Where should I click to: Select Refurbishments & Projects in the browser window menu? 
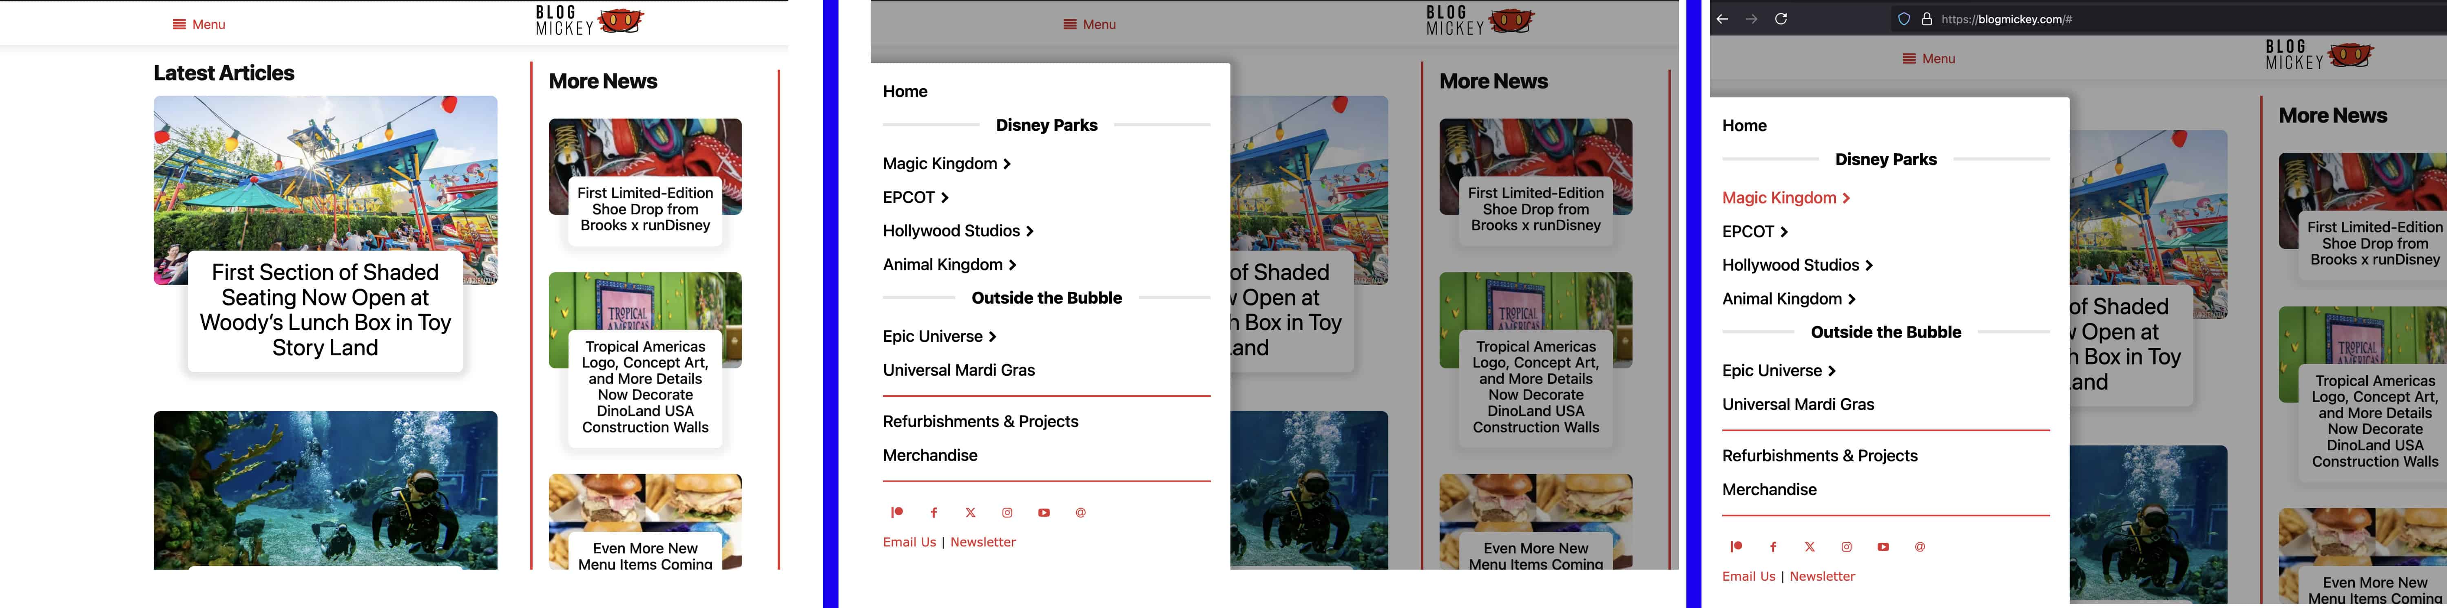click(x=1820, y=456)
